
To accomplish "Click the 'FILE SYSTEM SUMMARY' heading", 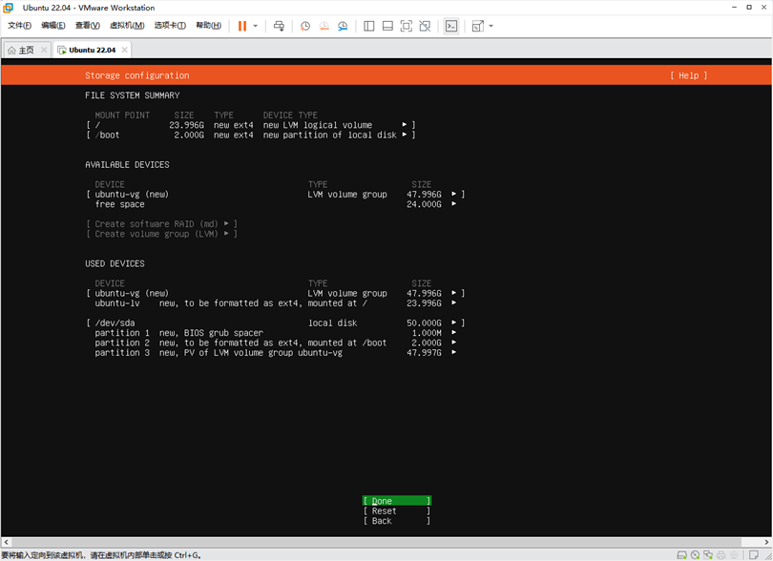I will (132, 95).
